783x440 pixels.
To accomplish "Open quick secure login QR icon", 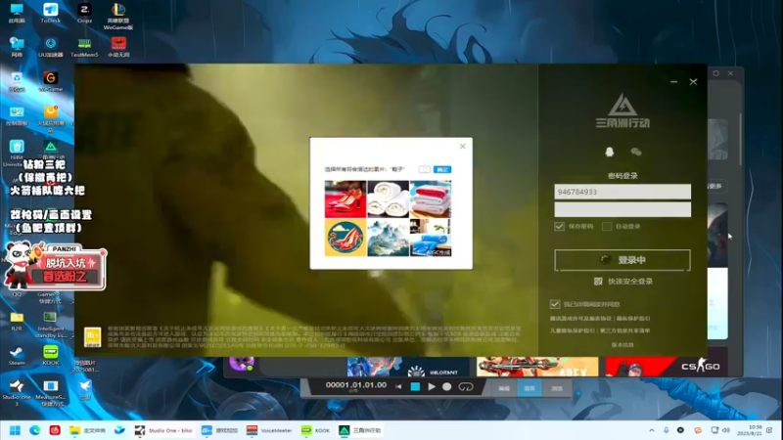I will click(598, 282).
